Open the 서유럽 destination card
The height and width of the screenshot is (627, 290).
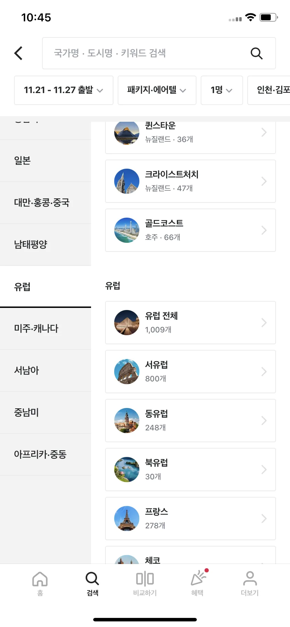click(x=191, y=372)
